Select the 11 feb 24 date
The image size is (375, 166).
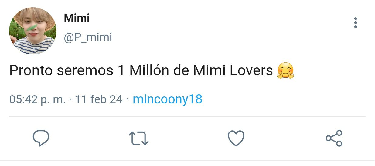98,99
